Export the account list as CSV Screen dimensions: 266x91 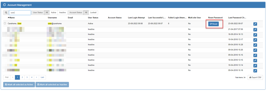pyautogui.click(x=255, y=77)
